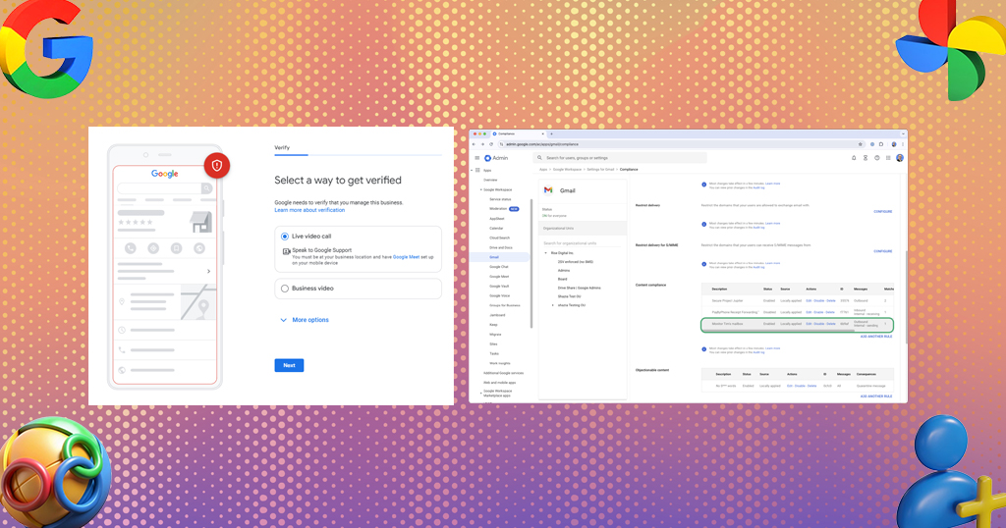Viewport: 1006px width, 528px height.
Task: Click the Search for organizational units field
Action: pyautogui.click(x=583, y=243)
